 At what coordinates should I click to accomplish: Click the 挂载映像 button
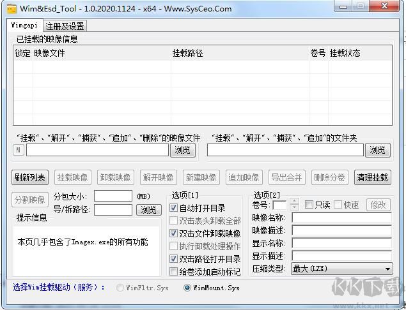coord(73,177)
